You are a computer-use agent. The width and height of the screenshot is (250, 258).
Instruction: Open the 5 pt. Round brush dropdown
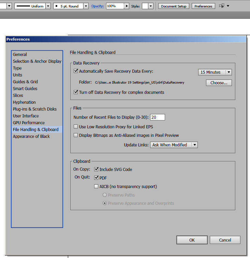[x=86, y=6]
